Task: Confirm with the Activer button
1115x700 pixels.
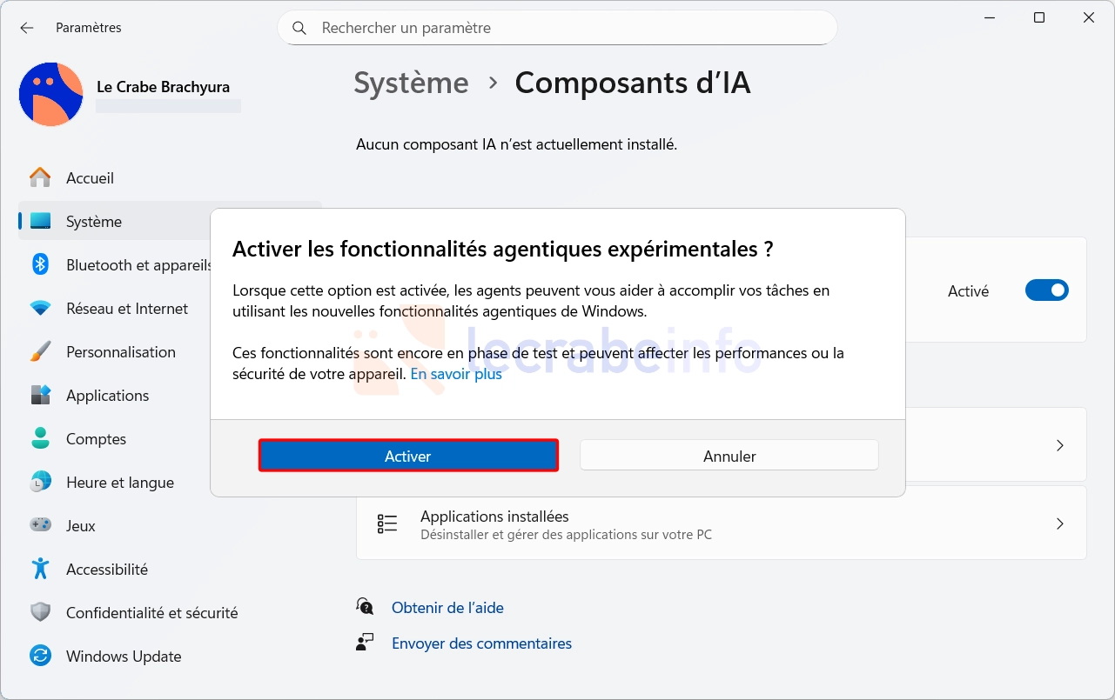Action: tap(408, 456)
